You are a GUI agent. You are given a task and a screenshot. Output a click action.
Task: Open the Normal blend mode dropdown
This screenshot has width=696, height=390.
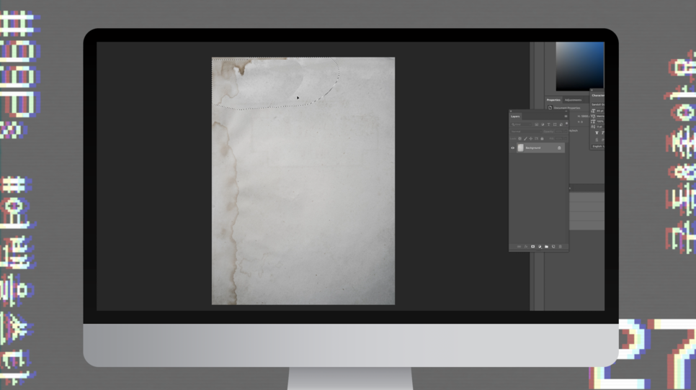pyautogui.click(x=526, y=132)
